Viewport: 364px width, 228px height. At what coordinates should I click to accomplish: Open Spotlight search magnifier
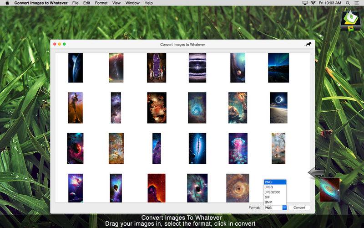pyautogui.click(x=348, y=3)
